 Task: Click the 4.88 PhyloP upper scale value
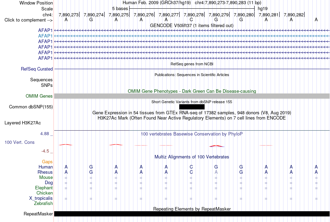[x=44, y=134]
